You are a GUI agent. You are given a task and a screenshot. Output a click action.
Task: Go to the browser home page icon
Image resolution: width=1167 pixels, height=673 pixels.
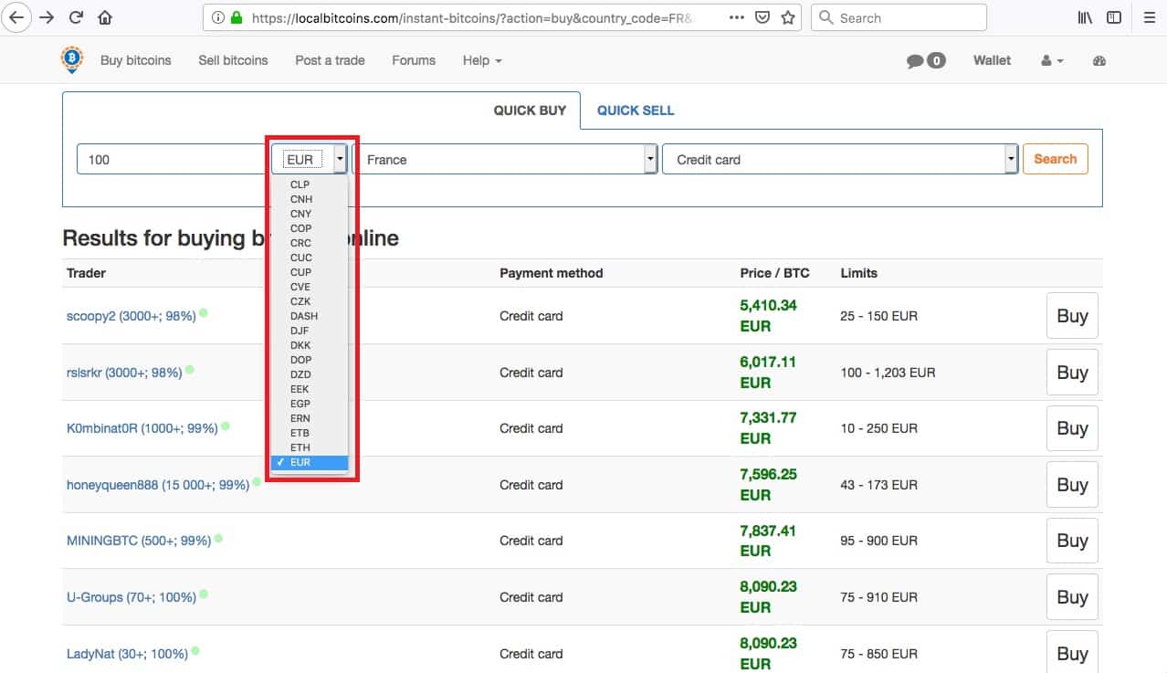pyautogui.click(x=105, y=17)
